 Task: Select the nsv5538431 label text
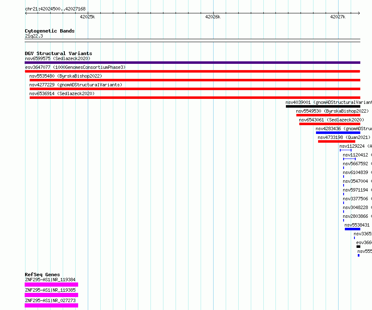357,225
